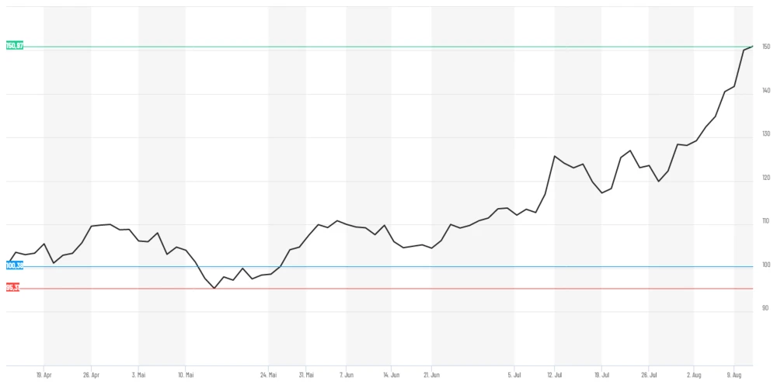Click the "24. Mai" axis label
777x388 pixels.
point(268,373)
